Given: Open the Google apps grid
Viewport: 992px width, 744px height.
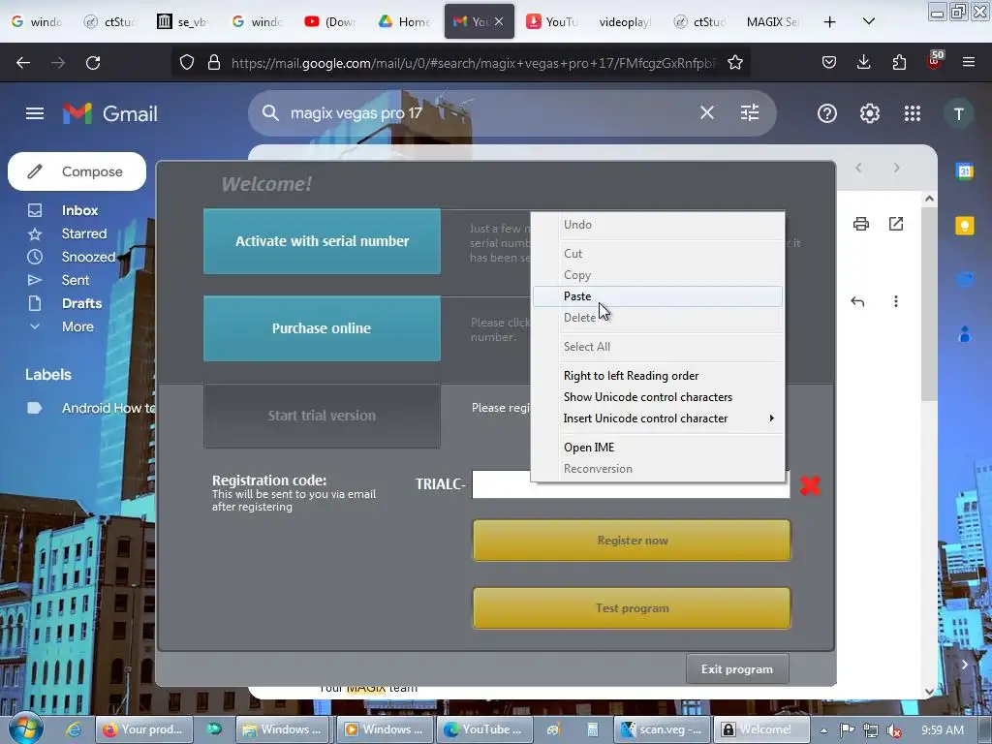Looking at the screenshot, I should point(913,114).
